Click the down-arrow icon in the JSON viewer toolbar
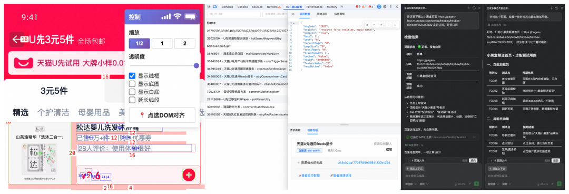This screenshot has height=194, width=569. [395, 25]
